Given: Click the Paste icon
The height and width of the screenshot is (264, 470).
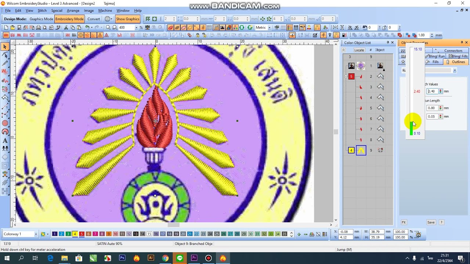Looking at the screenshot, I should [x=79, y=27].
